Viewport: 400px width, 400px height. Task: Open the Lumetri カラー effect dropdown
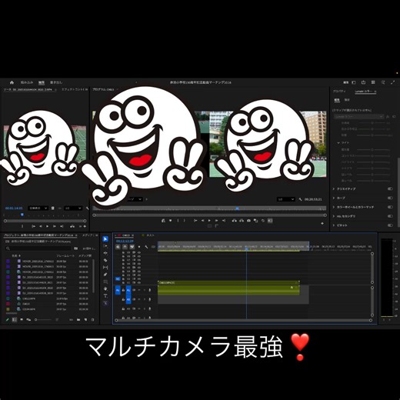pos(358,117)
